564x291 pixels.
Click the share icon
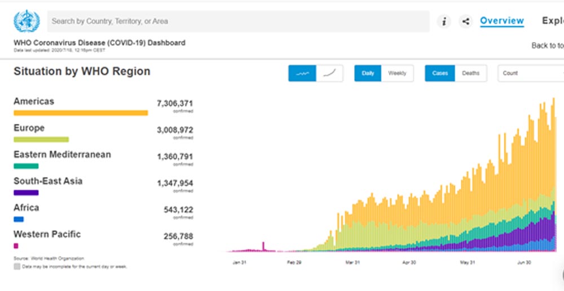[x=465, y=21]
